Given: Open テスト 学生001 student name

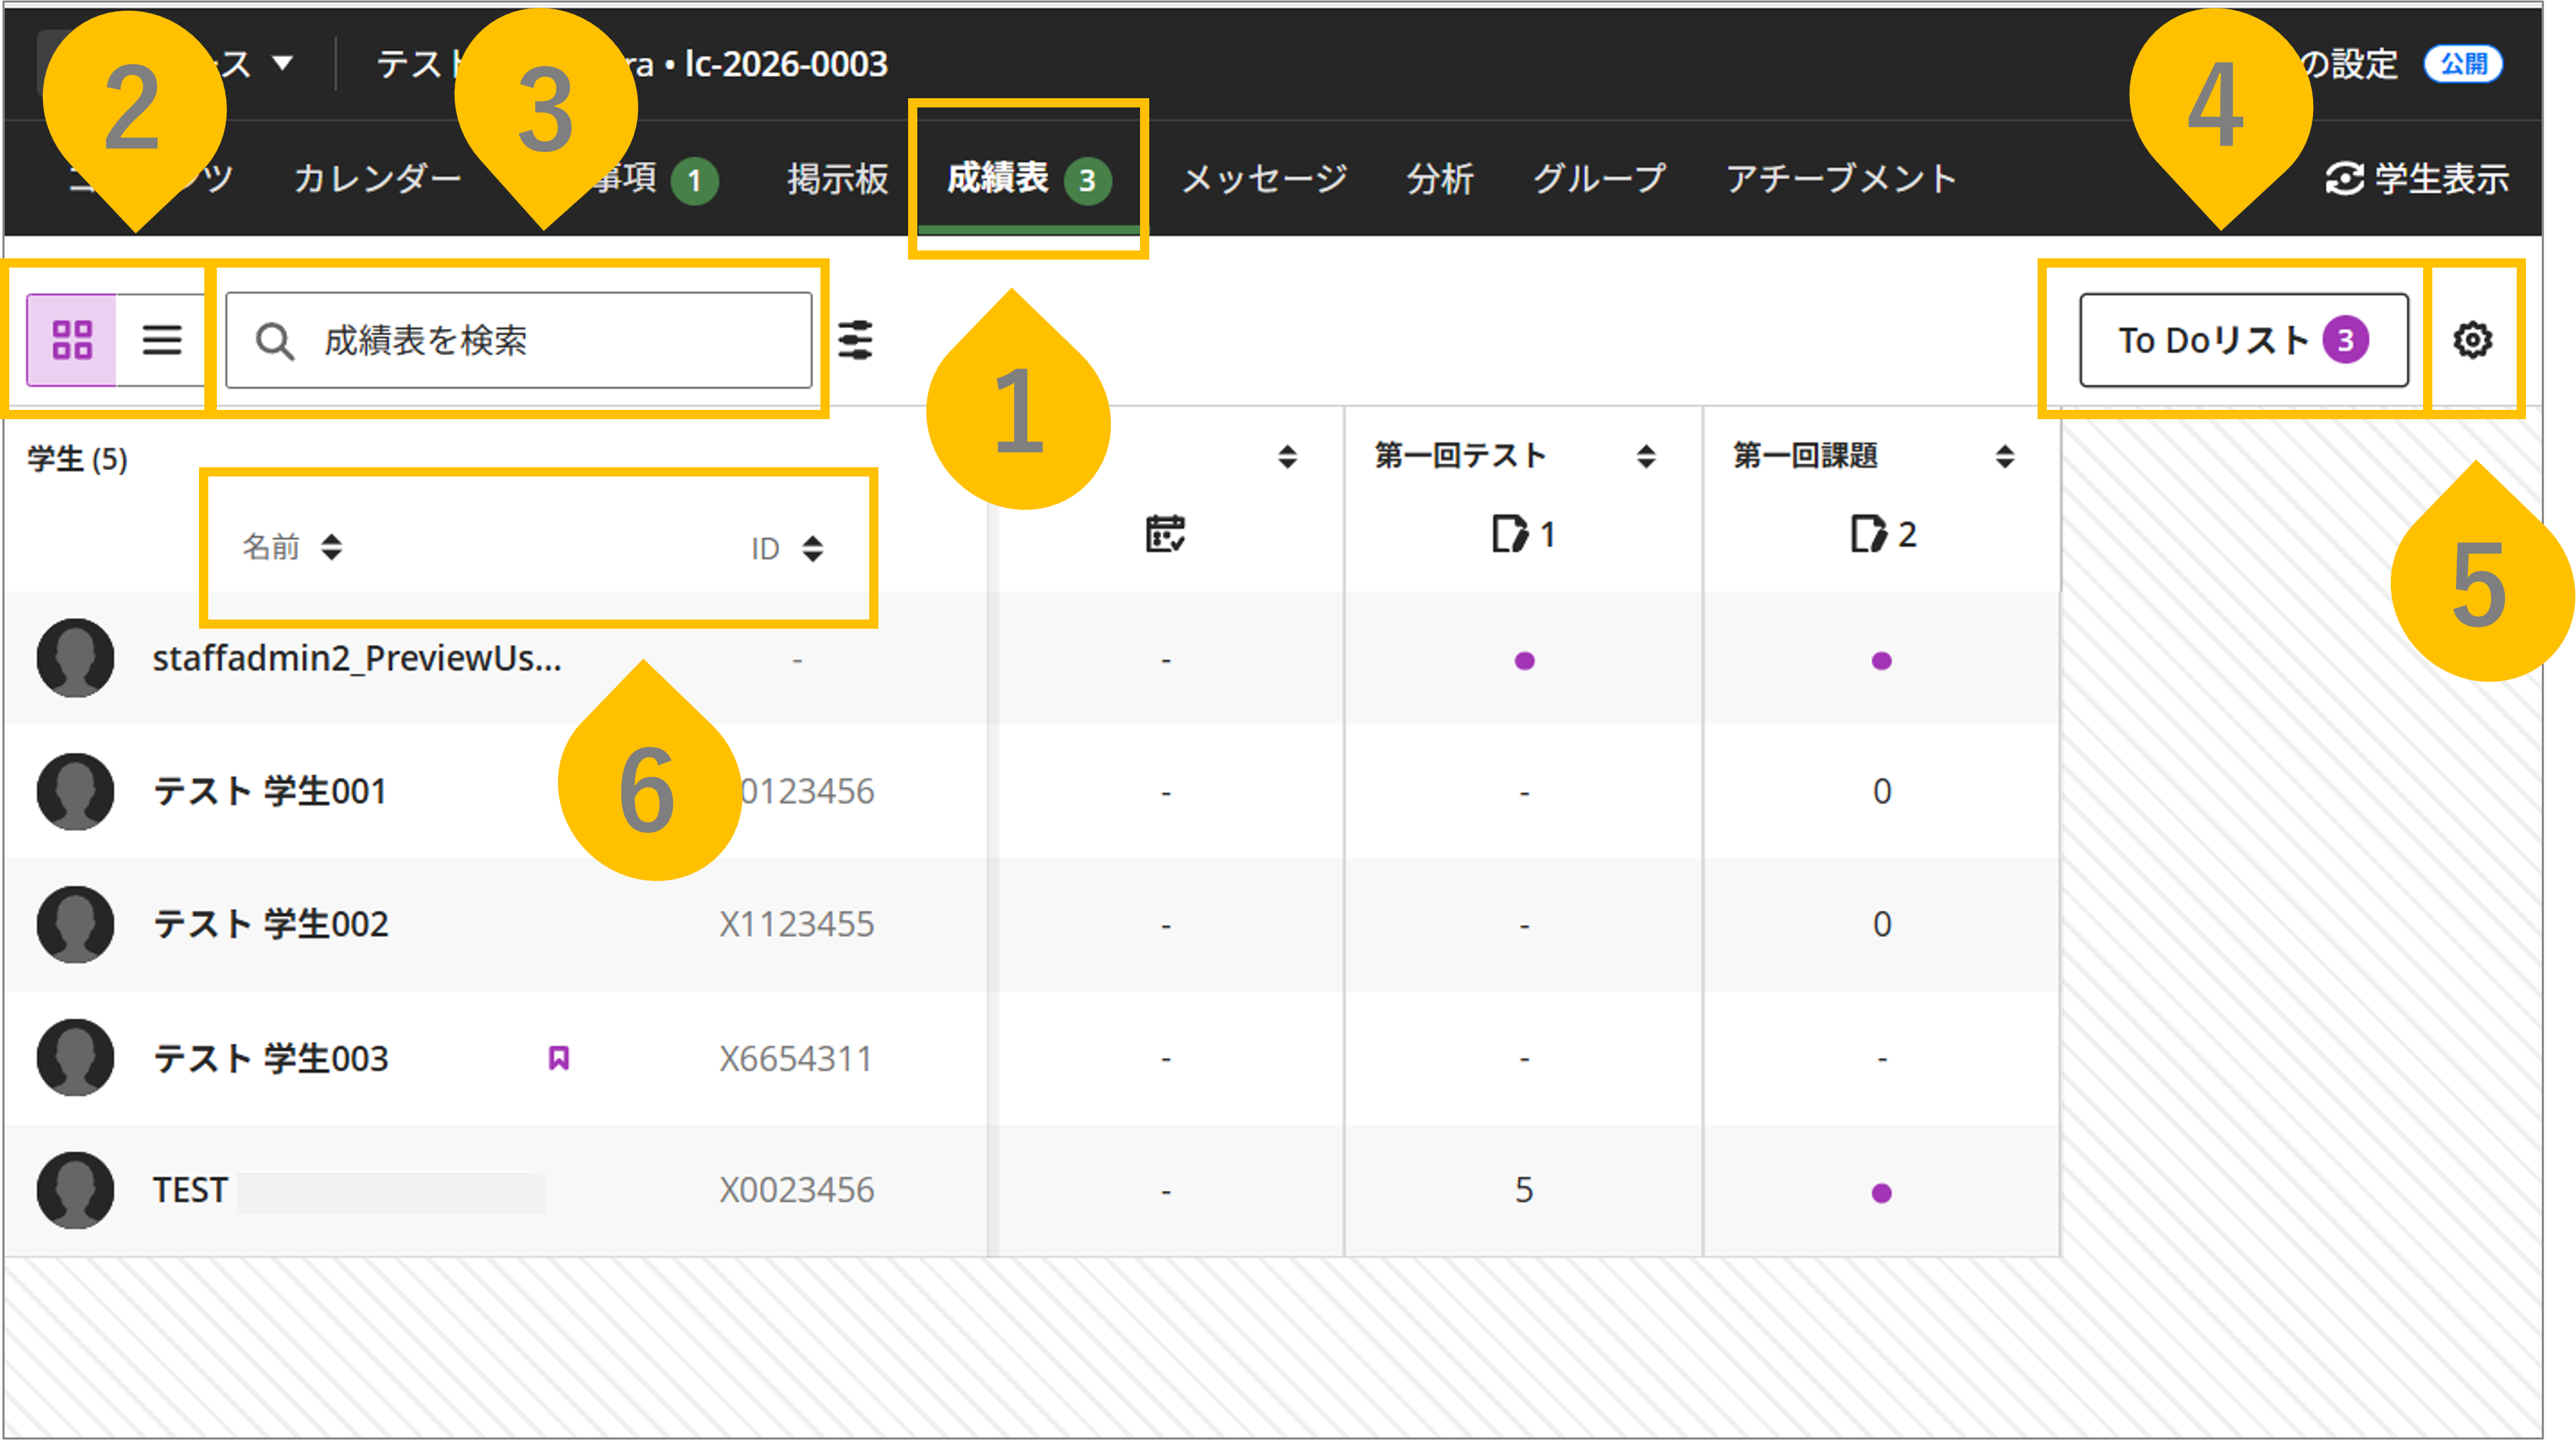Looking at the screenshot, I should [x=269, y=791].
